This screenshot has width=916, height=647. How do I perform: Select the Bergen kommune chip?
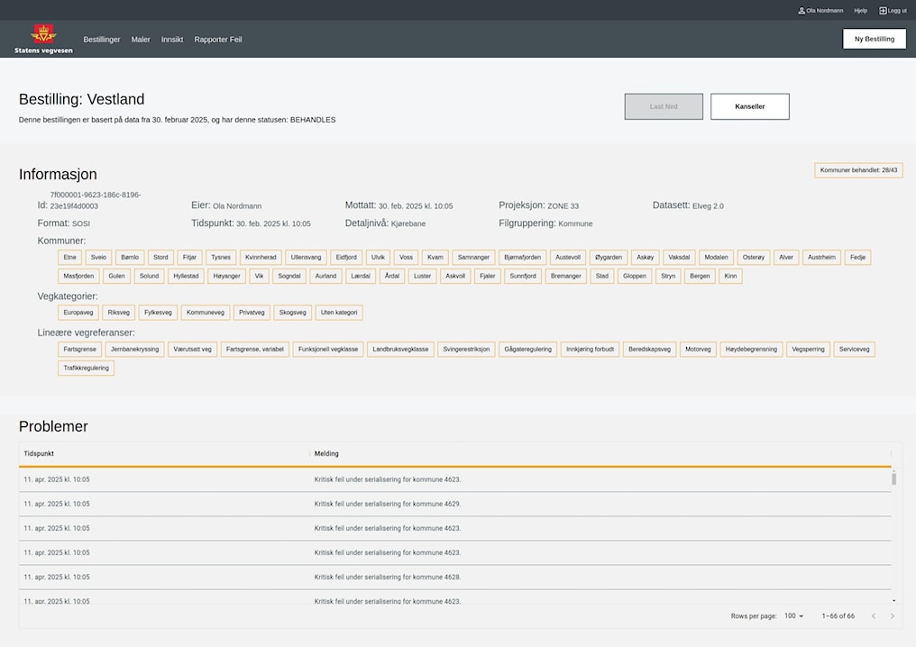click(700, 277)
